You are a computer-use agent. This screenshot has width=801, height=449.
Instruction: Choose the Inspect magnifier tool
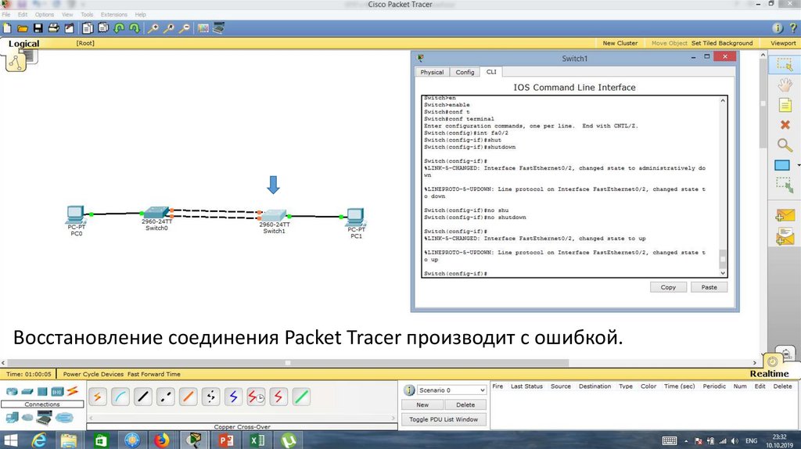point(785,145)
